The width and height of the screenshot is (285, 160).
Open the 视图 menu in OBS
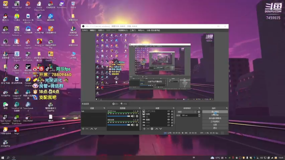[101, 30]
